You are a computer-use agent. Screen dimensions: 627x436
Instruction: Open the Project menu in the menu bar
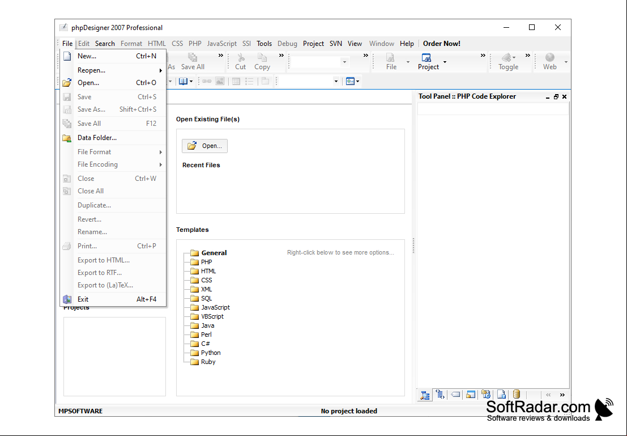click(313, 44)
